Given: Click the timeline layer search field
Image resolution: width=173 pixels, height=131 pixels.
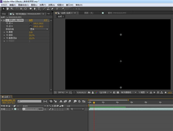Looking at the screenshot, I should (29, 101).
